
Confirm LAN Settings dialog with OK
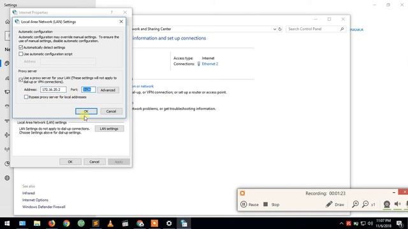86,111
